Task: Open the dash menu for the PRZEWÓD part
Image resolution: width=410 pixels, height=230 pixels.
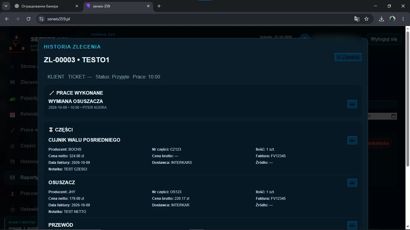Action: pos(352,225)
